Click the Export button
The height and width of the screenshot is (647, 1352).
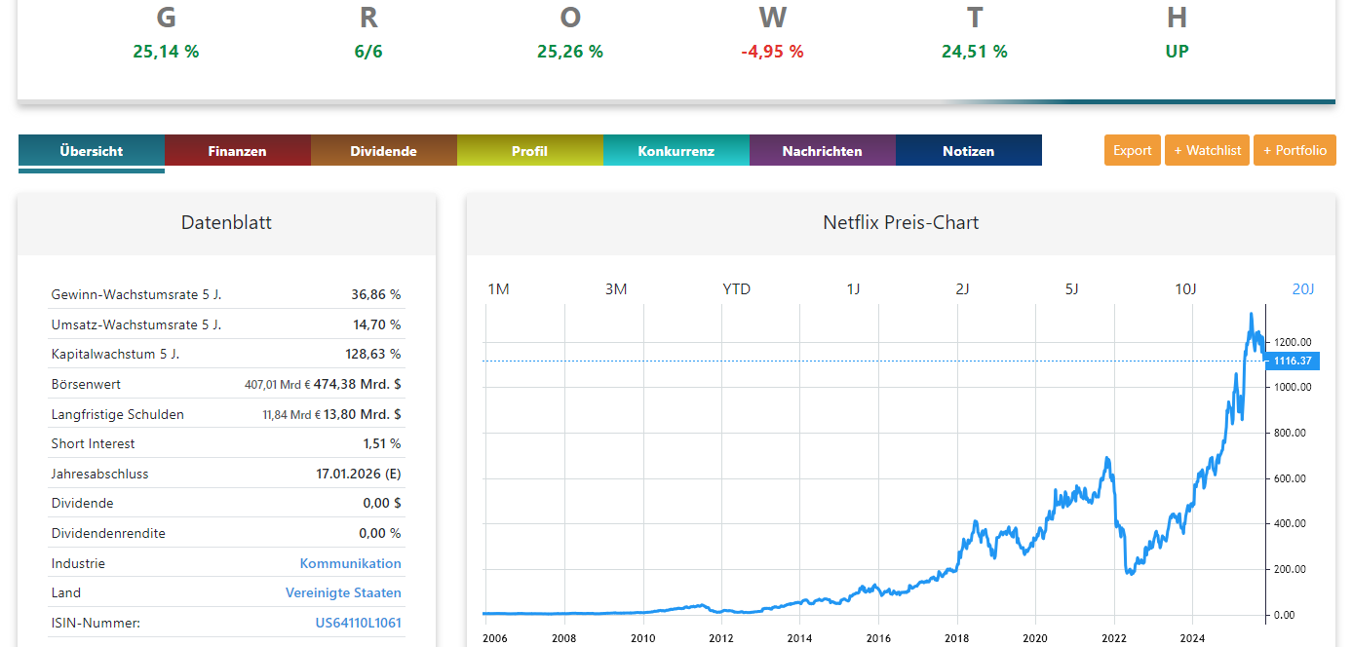(x=1132, y=150)
